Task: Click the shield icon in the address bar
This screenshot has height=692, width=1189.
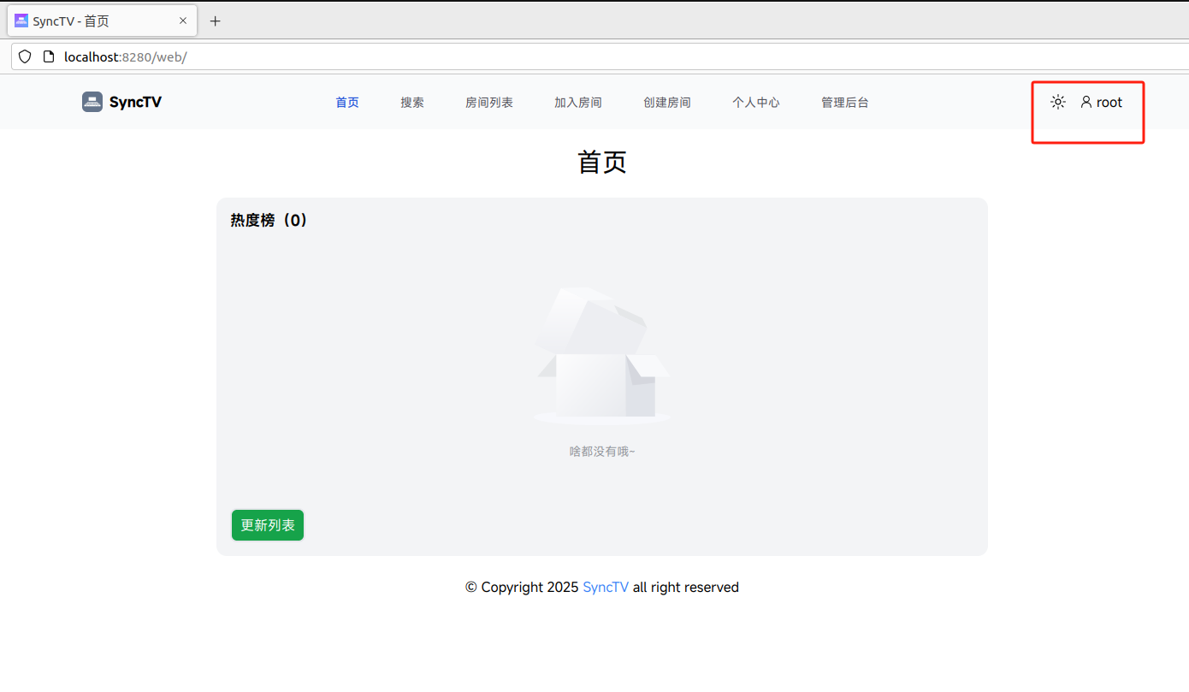Action: click(24, 56)
